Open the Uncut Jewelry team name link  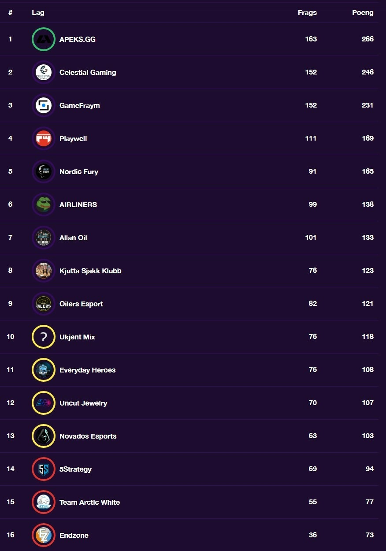pos(83,403)
